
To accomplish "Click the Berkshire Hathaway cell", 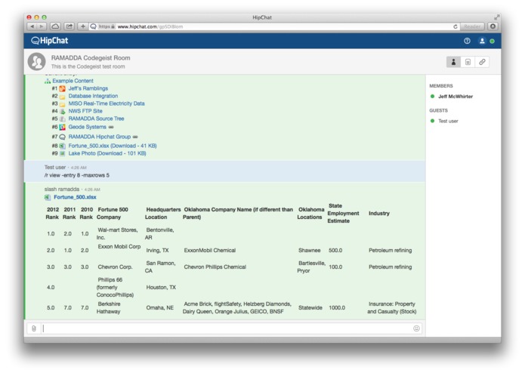I will [x=109, y=308].
